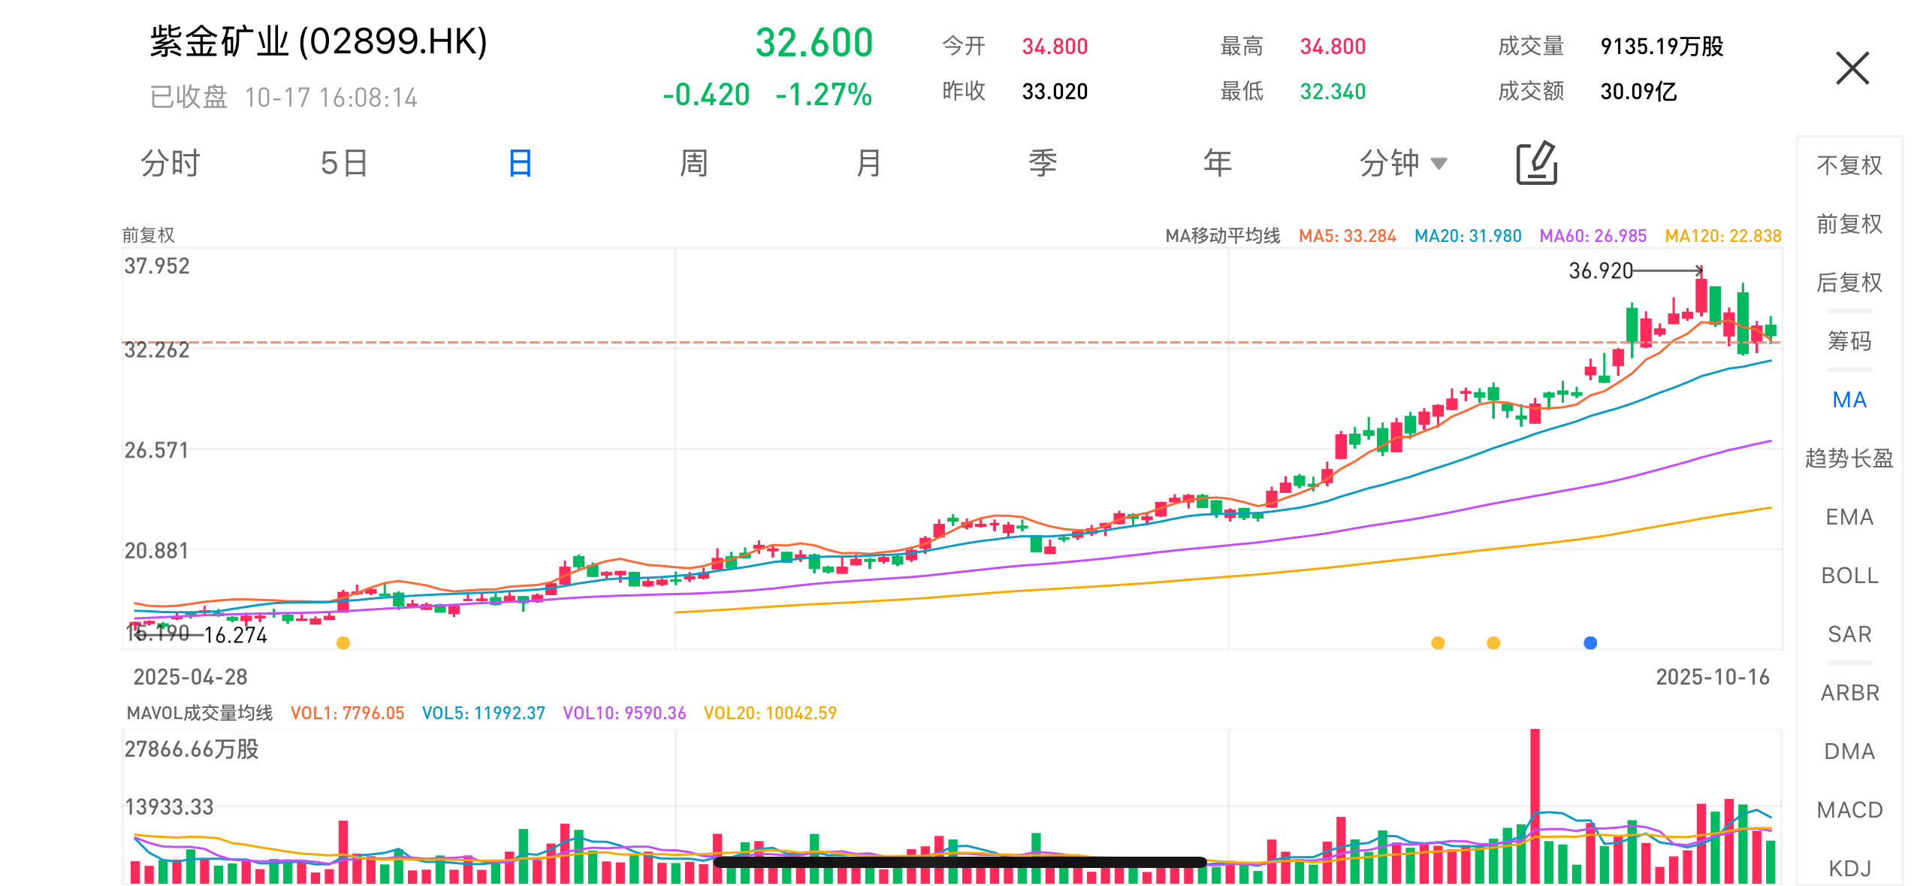This screenshot has height=886, width=1920.
Task: Enable the BOLL indicator
Action: (x=1849, y=576)
